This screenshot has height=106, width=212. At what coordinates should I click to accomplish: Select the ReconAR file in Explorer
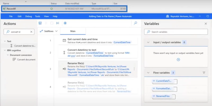[64, 9]
